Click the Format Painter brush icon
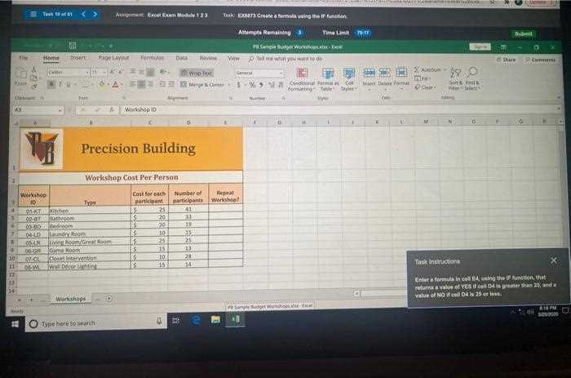The image size is (571, 378). click(34, 87)
